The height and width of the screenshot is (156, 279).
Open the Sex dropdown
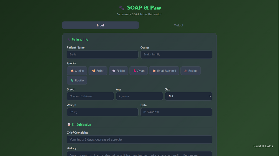(188, 96)
